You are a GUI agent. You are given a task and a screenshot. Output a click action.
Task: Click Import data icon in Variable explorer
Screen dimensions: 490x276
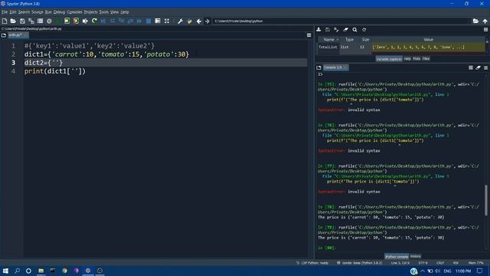(x=318, y=29)
